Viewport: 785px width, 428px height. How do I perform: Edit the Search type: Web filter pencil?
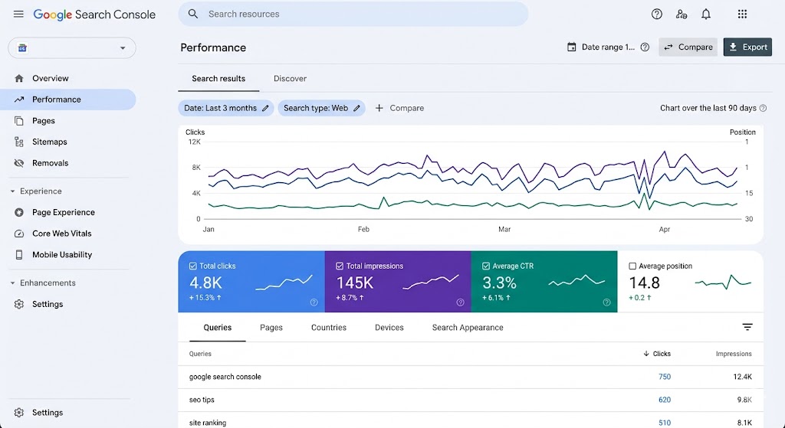pos(356,108)
